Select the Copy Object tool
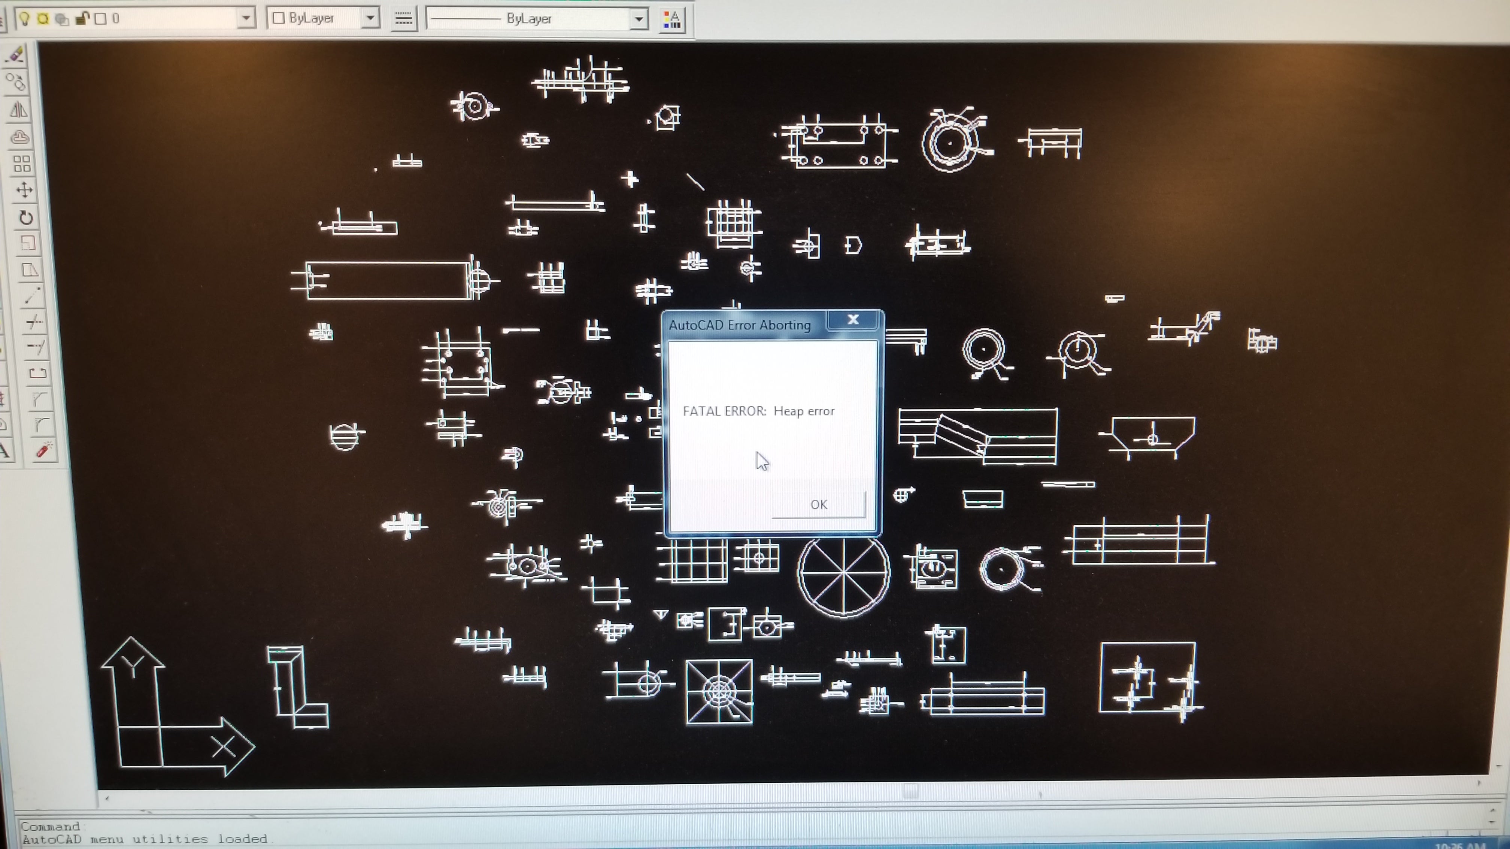Screen dimensions: 1510x849 16,82
